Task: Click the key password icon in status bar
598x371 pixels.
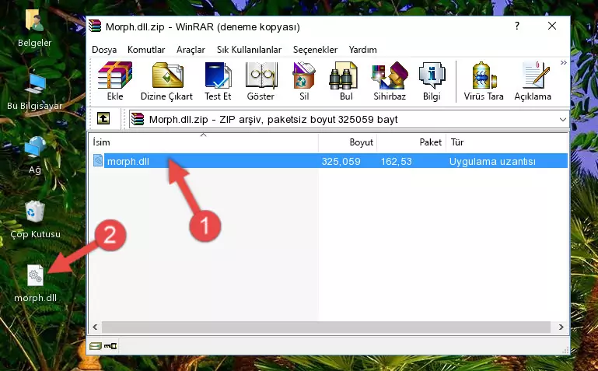Action: point(110,346)
